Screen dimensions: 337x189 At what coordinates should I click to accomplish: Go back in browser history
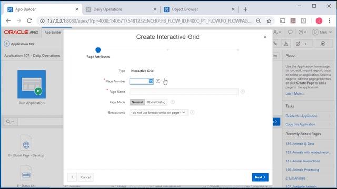coord(8,21)
